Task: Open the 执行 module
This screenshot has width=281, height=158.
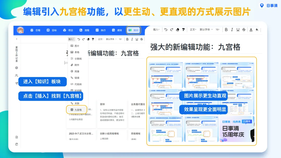Action: coord(100,30)
